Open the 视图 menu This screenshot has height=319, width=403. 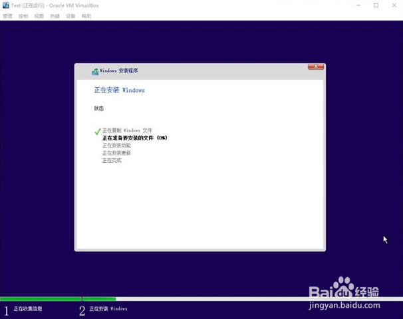point(39,16)
